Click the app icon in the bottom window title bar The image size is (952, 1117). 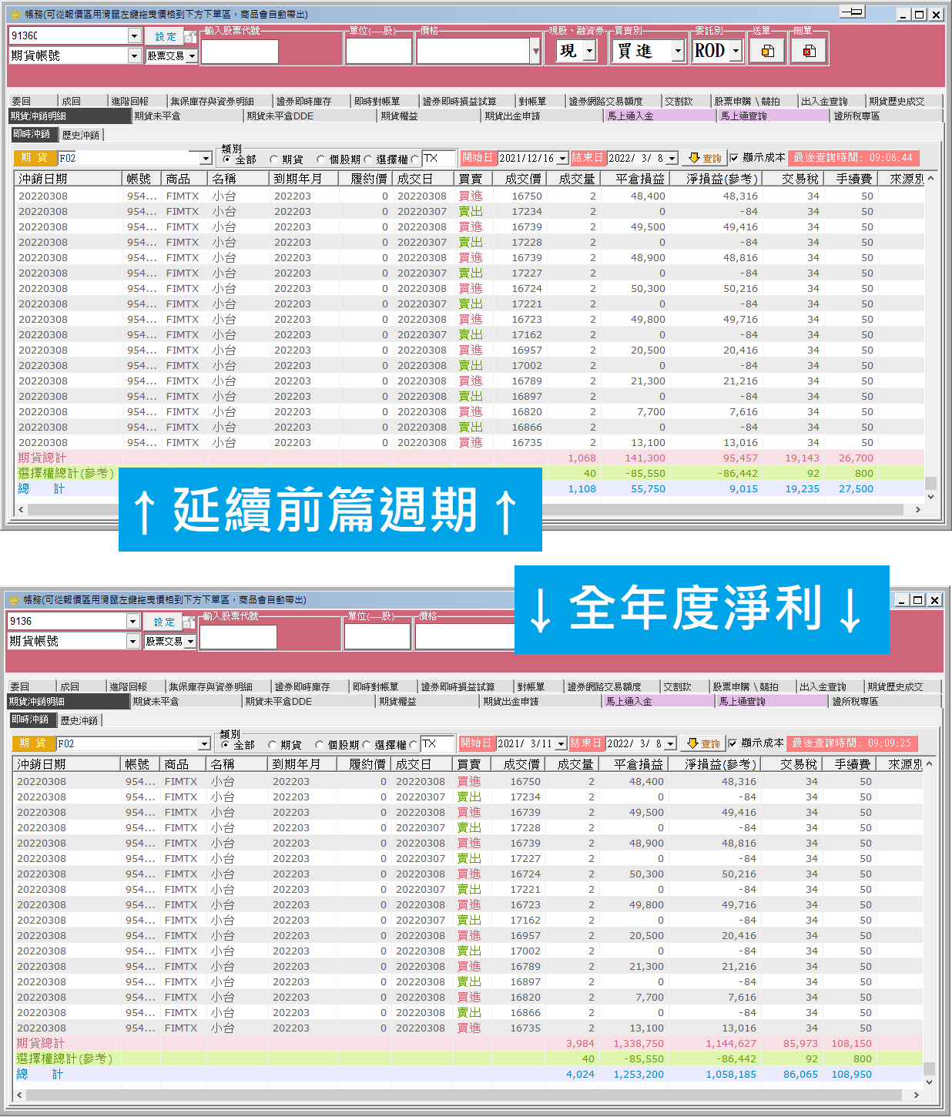point(13,599)
